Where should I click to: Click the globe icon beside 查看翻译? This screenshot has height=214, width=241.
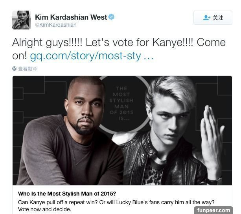[x=14, y=68]
